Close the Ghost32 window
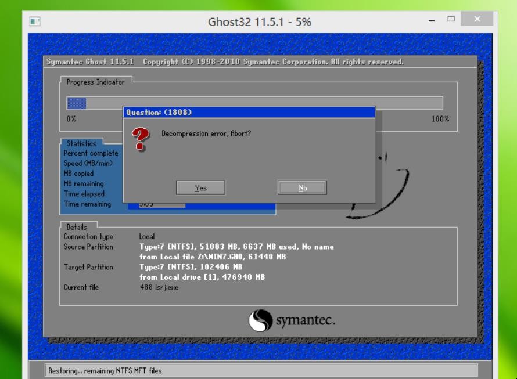 click(x=477, y=19)
